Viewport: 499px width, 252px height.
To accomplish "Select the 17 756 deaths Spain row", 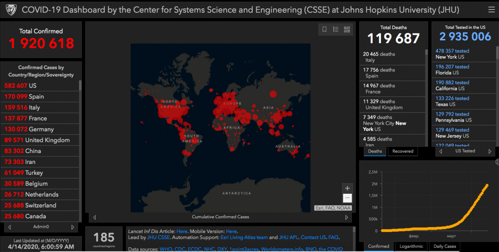I will click(392, 73).
